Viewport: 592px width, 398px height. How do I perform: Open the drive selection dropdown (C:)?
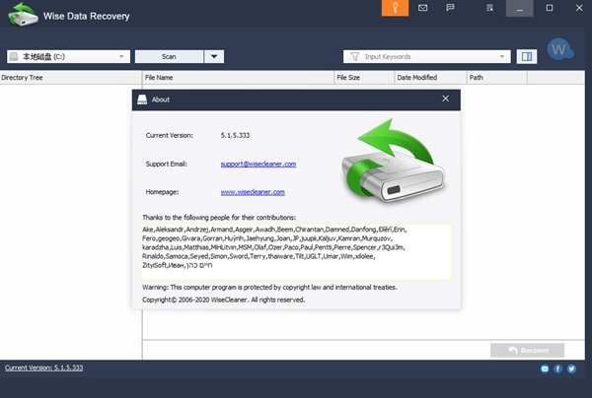pos(68,56)
